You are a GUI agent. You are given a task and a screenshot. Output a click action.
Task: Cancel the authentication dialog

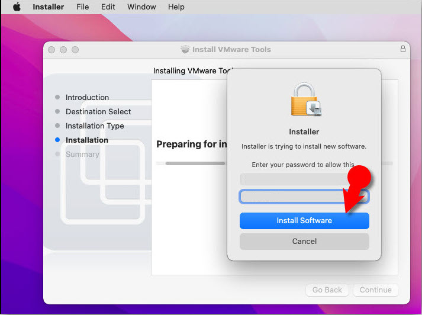coord(304,241)
